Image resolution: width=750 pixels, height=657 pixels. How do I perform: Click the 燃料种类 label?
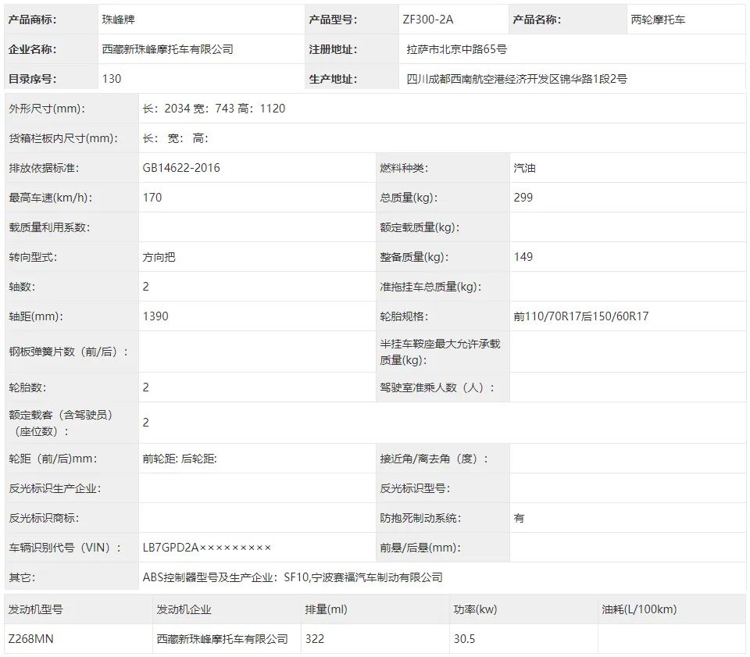404,168
